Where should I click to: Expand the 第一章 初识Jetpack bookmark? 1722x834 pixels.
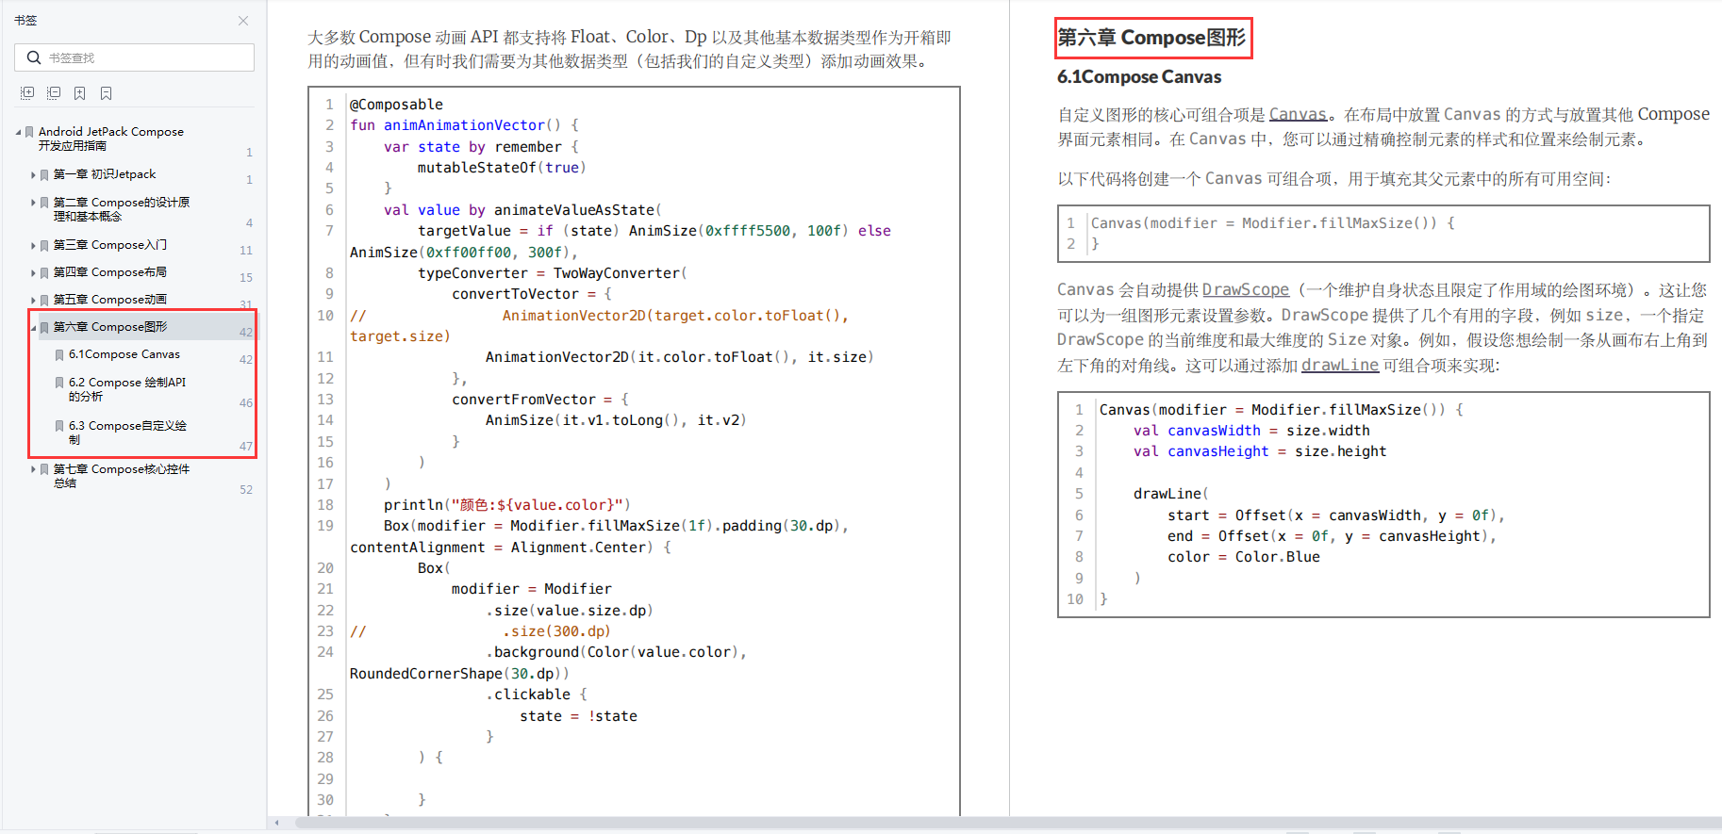pos(33,174)
